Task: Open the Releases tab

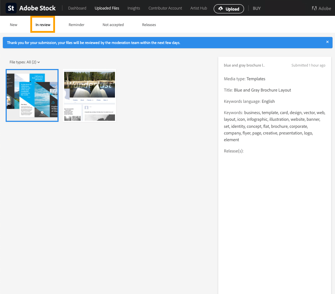Action: 149,25
